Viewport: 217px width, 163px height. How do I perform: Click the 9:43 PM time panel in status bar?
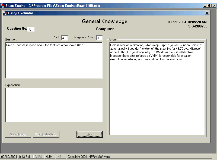[x=25, y=157]
